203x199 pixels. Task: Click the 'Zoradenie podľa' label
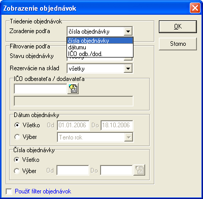[30, 31]
